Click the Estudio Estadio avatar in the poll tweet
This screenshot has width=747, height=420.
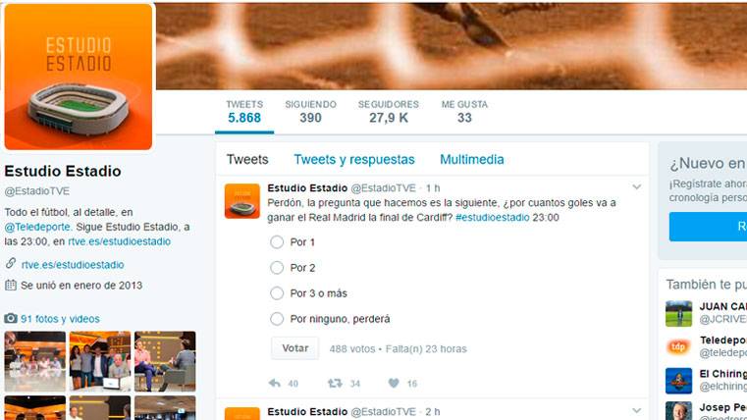(242, 201)
